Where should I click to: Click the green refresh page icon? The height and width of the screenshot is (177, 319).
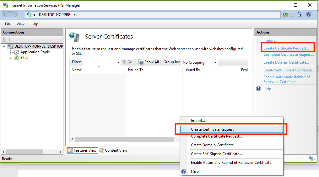[x=285, y=14]
